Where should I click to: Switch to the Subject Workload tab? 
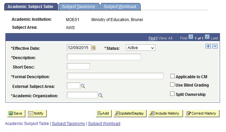(x=120, y=7)
